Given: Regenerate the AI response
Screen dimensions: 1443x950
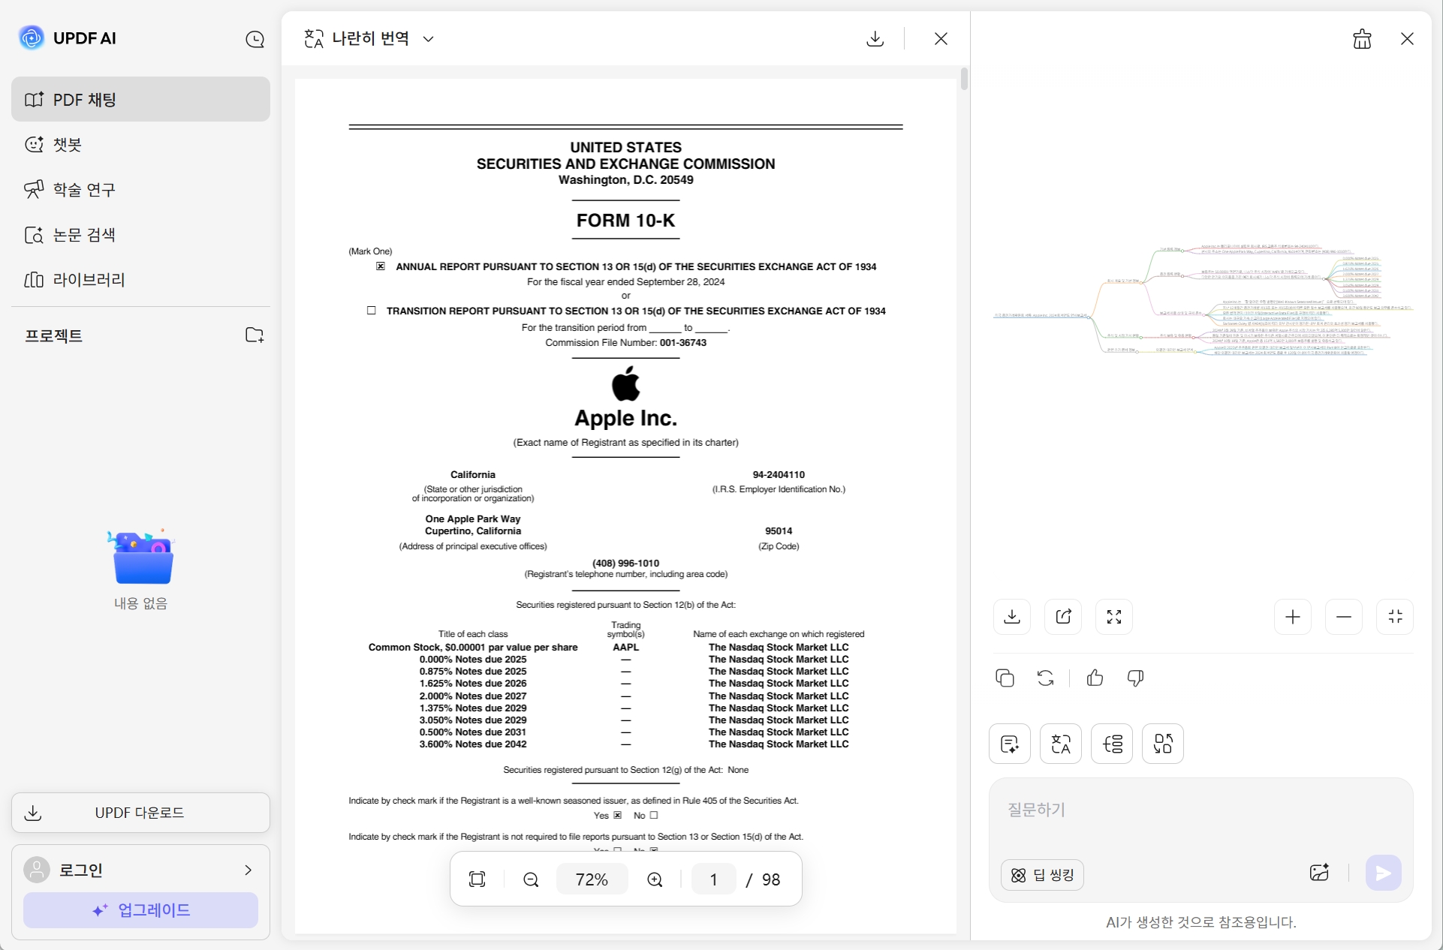Looking at the screenshot, I should [x=1045, y=678].
